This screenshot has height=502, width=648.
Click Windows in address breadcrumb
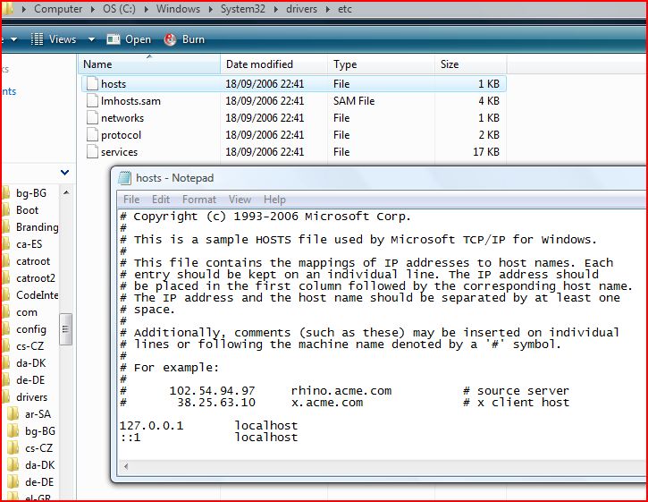(178, 9)
